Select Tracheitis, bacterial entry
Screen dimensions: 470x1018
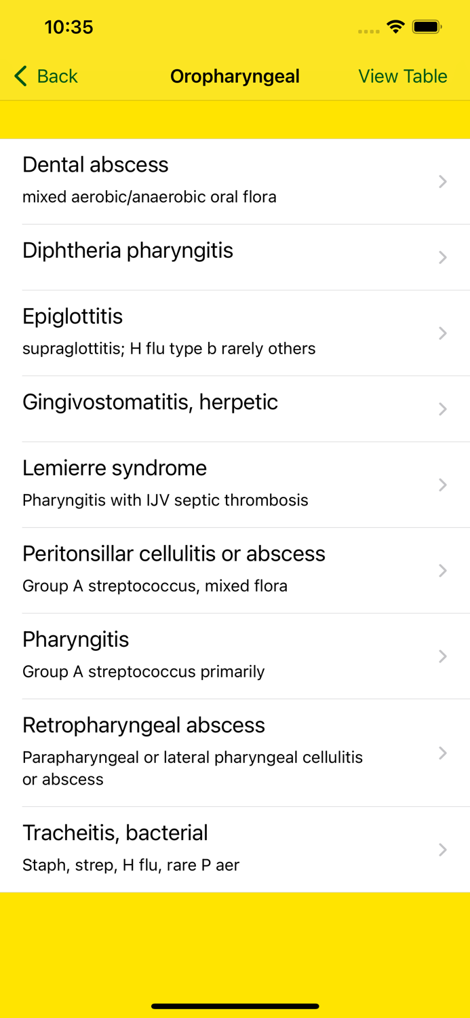(130, 848)
